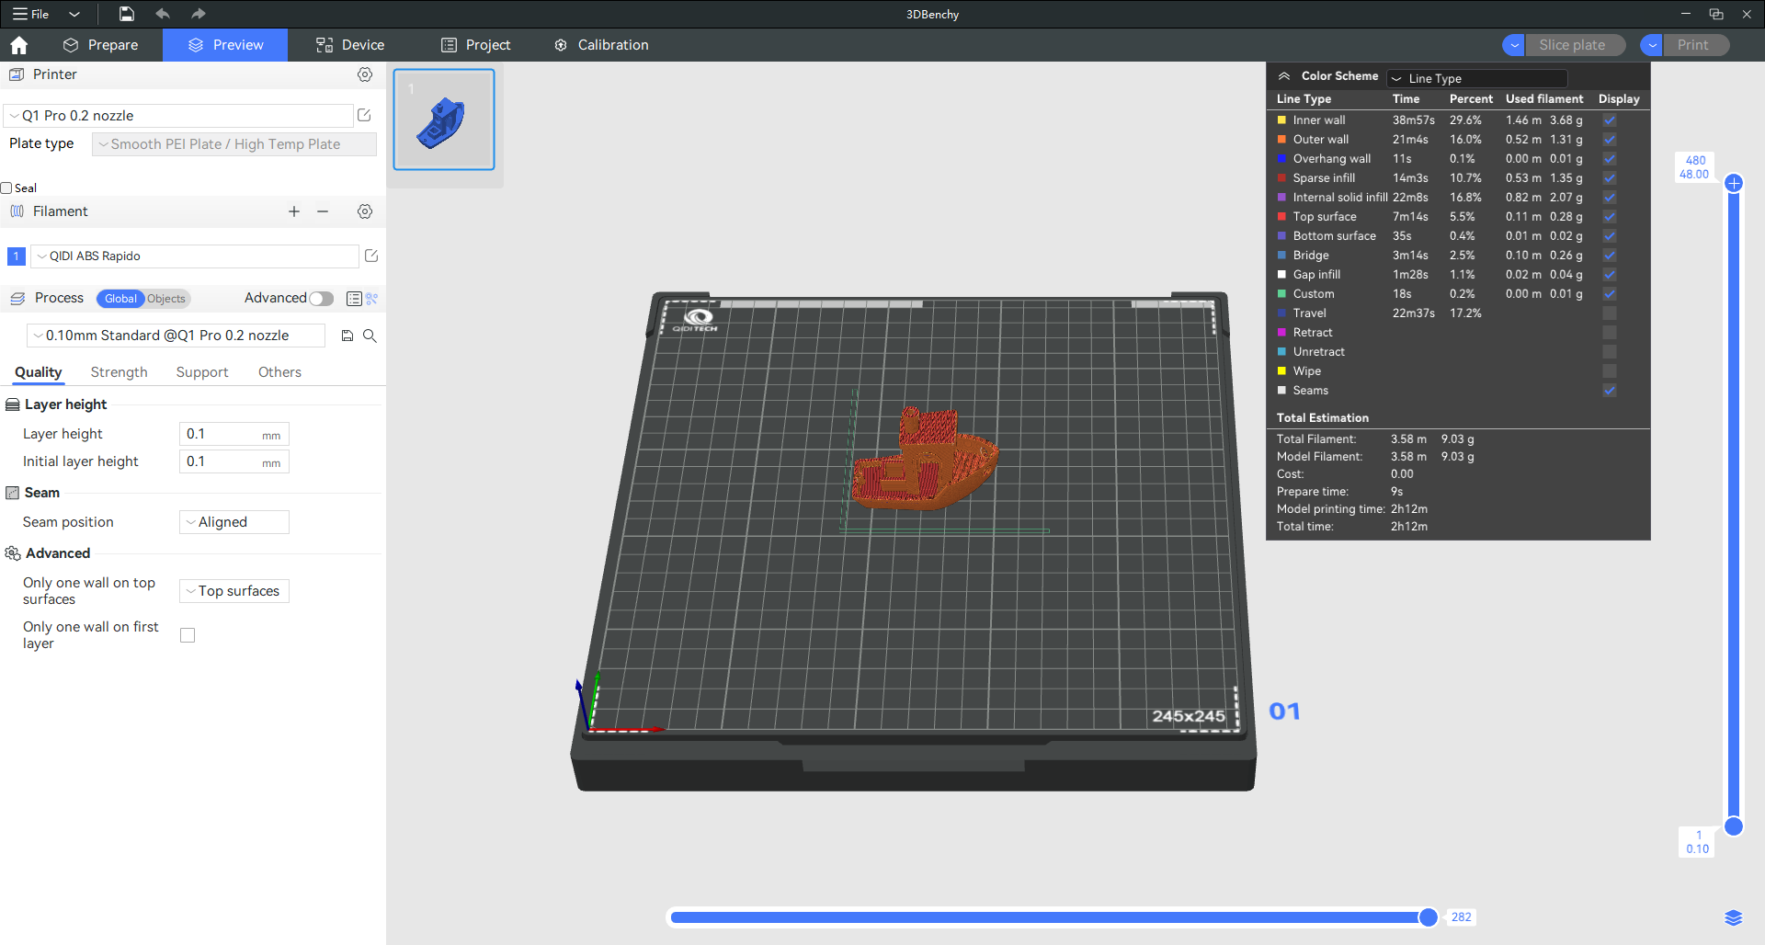The height and width of the screenshot is (945, 1765).
Task: Click the Slice plate button
Action: [1573, 45]
